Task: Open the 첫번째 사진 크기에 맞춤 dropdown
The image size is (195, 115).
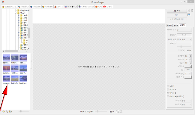Action: [x=179, y=39]
